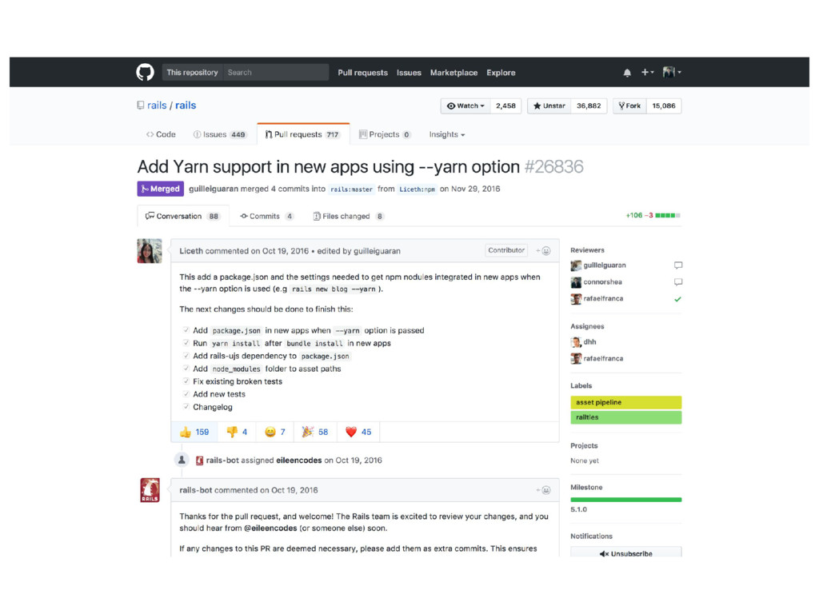Click the purple Merged status badge

(x=160, y=189)
